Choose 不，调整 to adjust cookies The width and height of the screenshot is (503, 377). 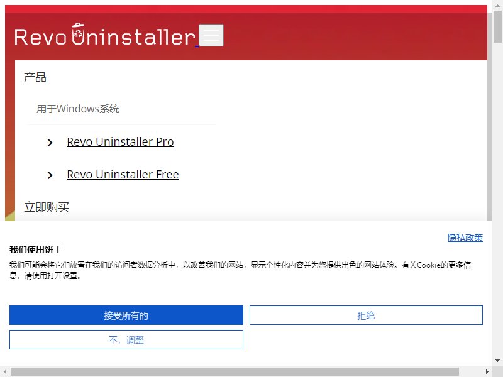126,339
